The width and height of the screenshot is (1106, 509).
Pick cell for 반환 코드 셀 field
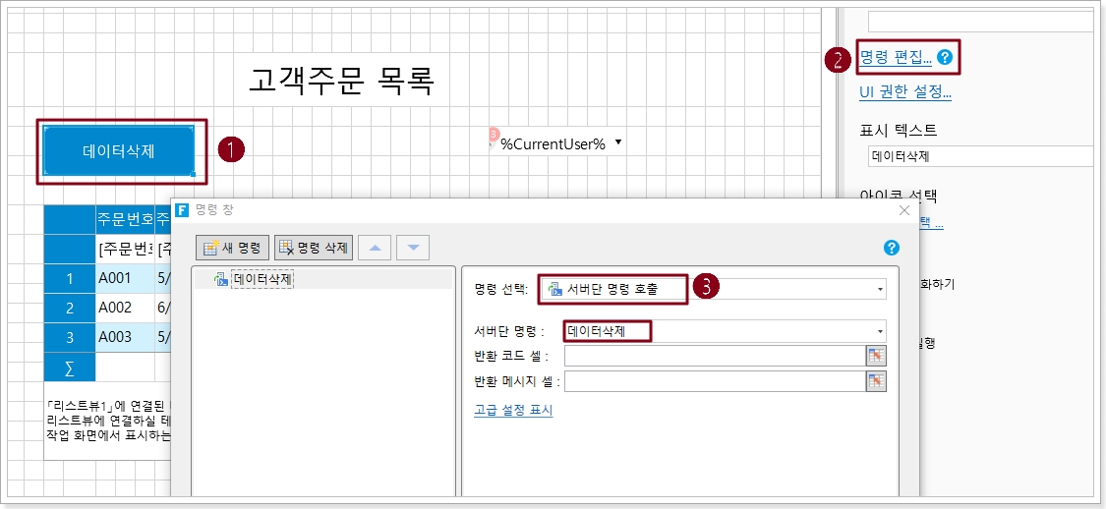pos(876,356)
